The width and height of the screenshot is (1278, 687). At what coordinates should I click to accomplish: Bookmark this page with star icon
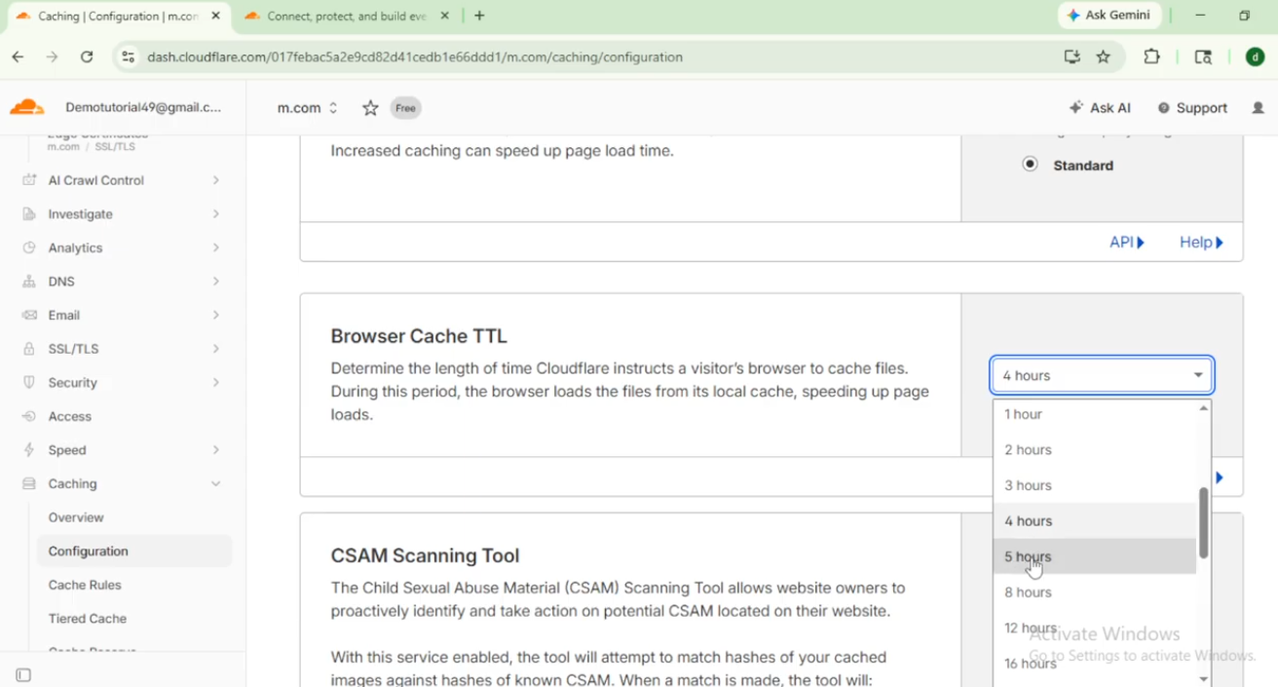(1103, 57)
